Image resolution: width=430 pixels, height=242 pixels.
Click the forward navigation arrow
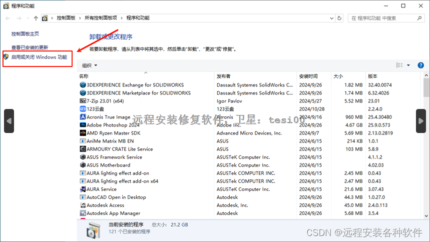click(x=19, y=18)
